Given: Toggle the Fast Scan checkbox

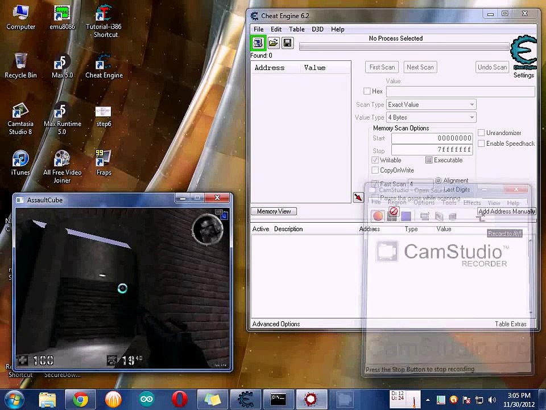Looking at the screenshot, I should 375,183.
